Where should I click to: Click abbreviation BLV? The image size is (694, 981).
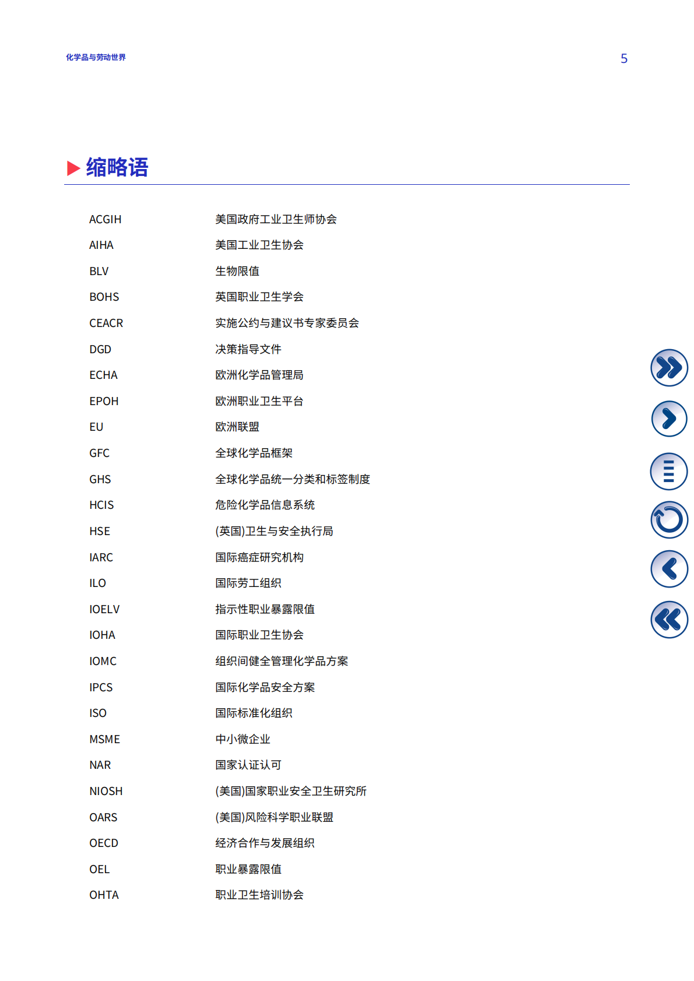pyautogui.click(x=99, y=271)
